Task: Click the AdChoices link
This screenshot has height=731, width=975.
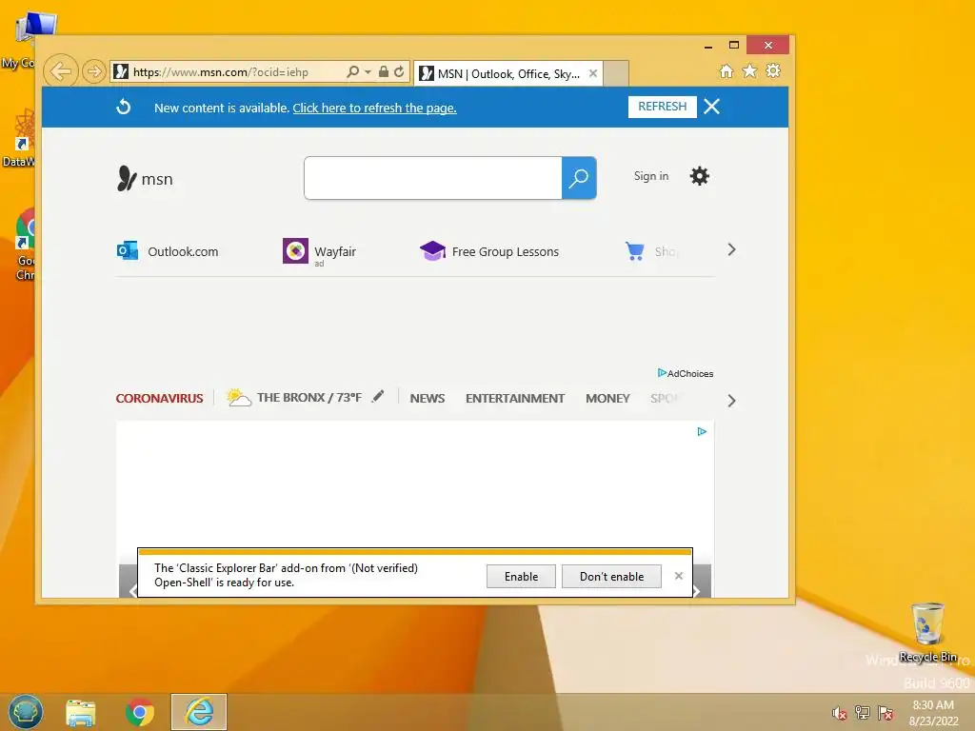Action: tap(686, 373)
